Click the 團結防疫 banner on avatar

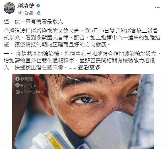[x=9, y=11]
